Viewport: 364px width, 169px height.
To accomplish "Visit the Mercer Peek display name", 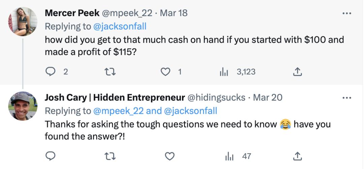I will (72, 13).
